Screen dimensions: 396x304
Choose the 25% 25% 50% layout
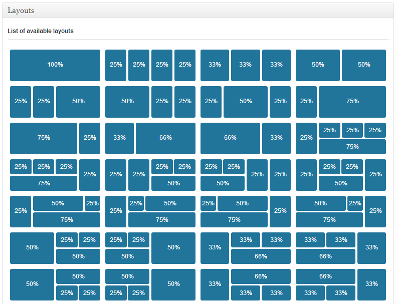[55, 102]
